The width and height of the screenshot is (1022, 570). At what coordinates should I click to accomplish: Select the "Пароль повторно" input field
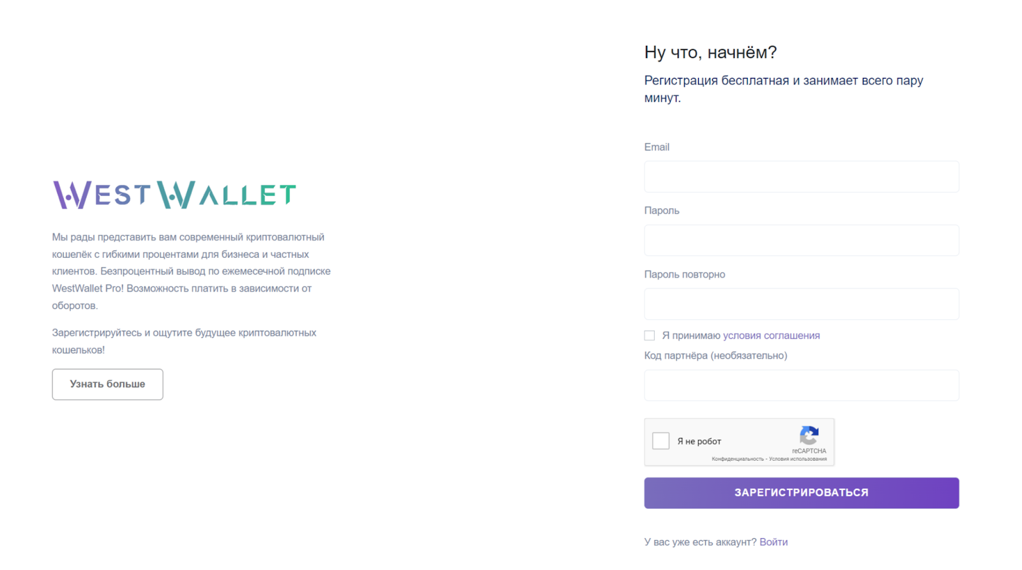[801, 304]
